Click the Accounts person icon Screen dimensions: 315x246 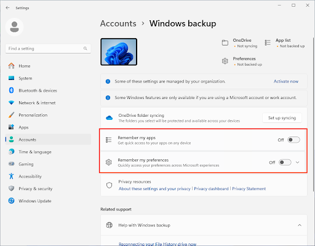12,140
